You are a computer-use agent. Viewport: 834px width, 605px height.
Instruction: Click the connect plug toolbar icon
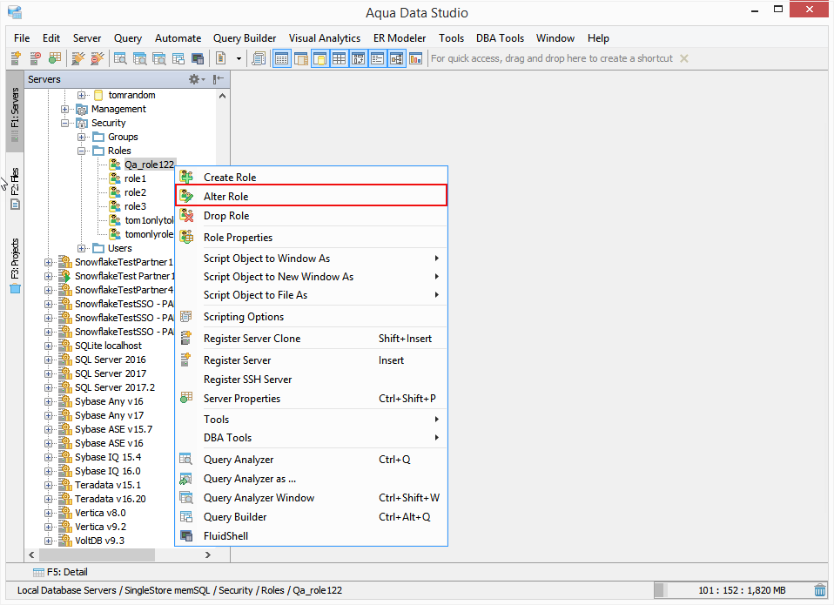[77, 58]
